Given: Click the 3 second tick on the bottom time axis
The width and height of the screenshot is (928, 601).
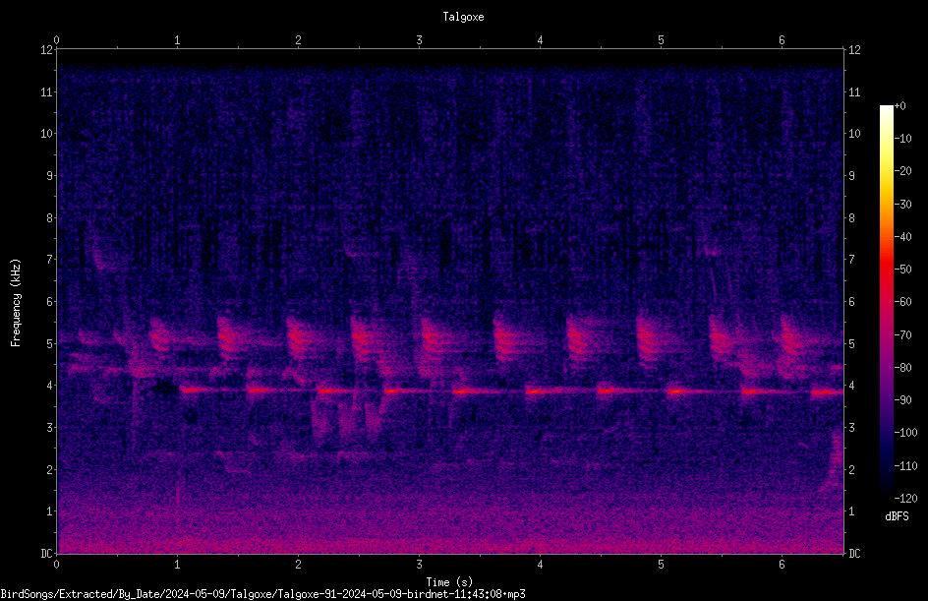Looking at the screenshot, I should click(x=419, y=565).
